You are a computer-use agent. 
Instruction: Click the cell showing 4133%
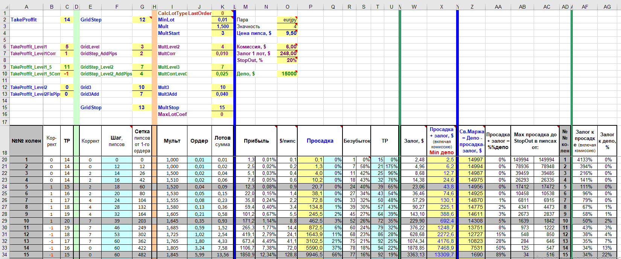(584, 160)
